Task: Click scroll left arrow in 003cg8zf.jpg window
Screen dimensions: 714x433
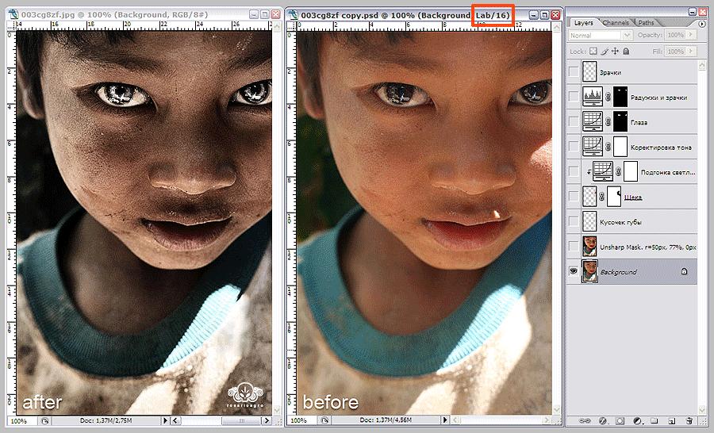Action: tap(175, 420)
